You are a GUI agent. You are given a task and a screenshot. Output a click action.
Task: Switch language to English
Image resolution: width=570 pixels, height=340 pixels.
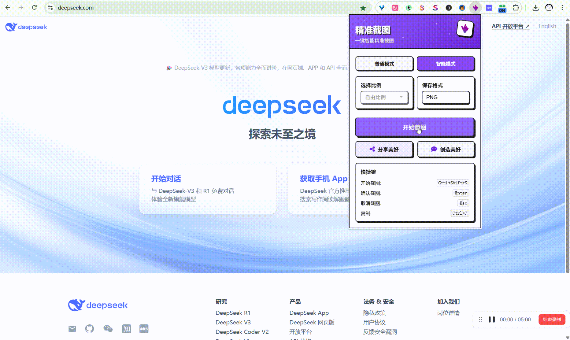point(547,26)
